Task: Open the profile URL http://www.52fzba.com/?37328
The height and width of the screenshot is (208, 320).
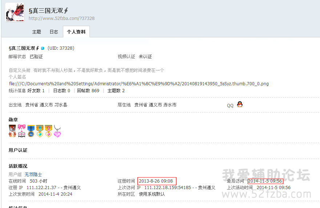Action: tap(61, 19)
